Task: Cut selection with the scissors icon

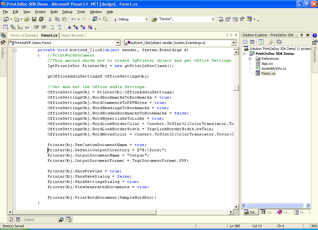Action: 50,19
